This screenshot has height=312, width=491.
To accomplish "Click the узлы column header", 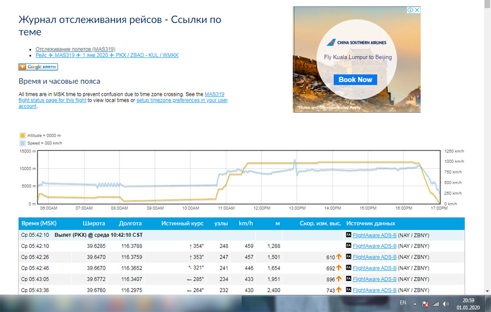I will coord(221,223).
